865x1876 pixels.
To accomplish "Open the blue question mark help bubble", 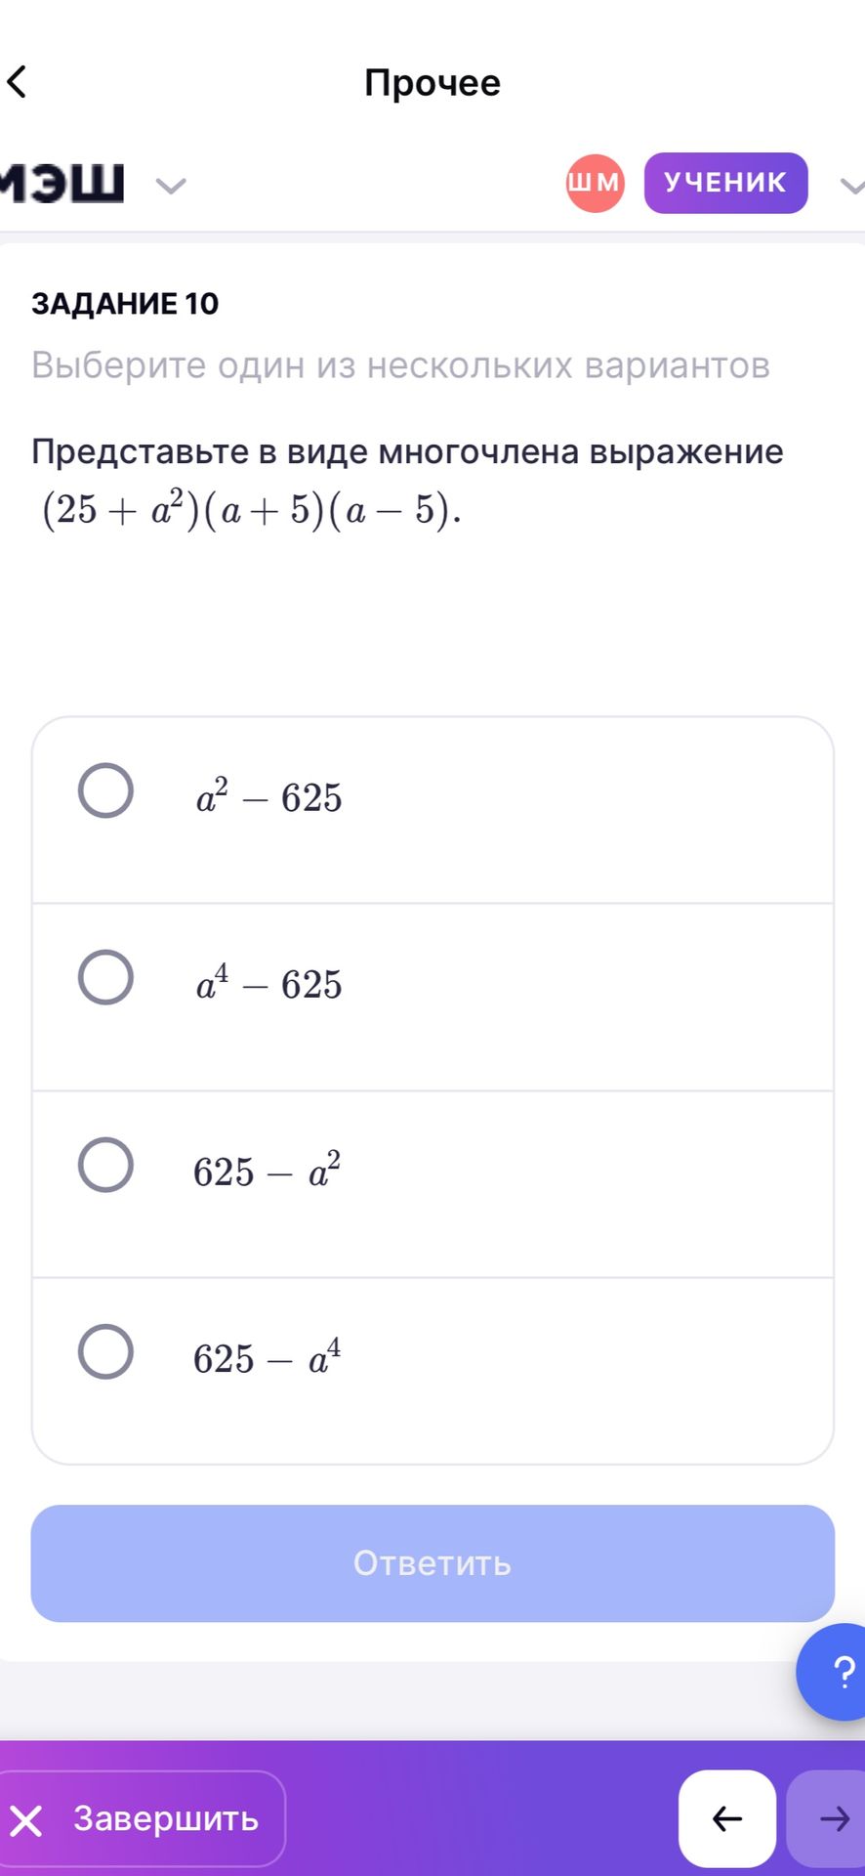I will click(x=832, y=1672).
